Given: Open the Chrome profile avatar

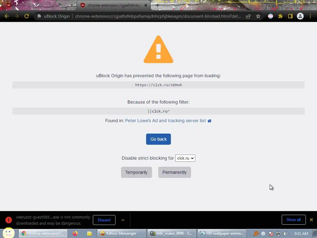Looking at the screenshot, I should point(300,16).
